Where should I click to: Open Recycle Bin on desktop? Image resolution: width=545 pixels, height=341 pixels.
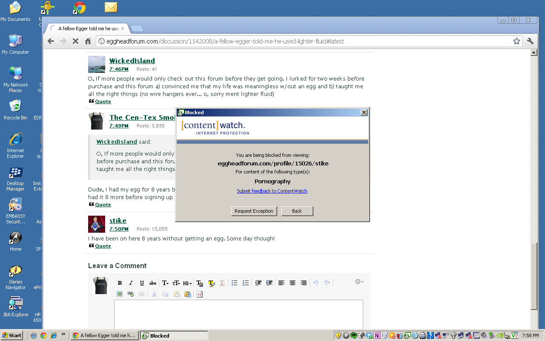pyautogui.click(x=15, y=110)
